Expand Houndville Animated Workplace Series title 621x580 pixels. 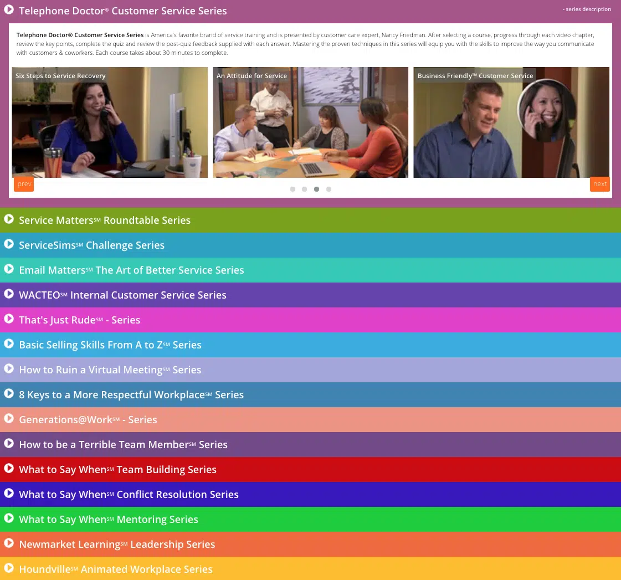pos(116,569)
